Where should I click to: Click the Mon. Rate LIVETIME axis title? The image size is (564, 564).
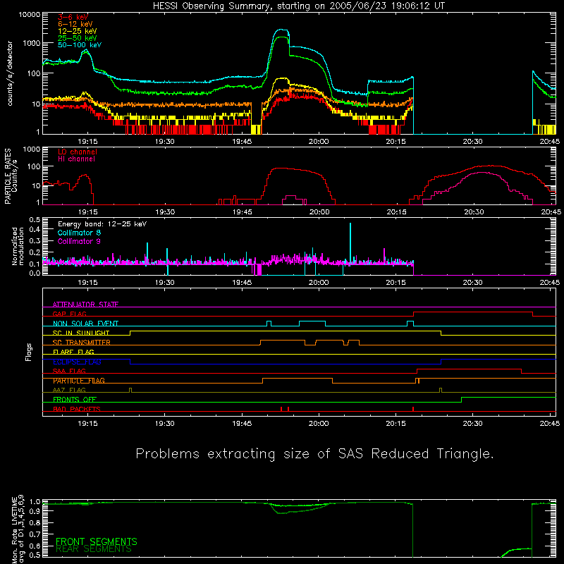point(18,529)
